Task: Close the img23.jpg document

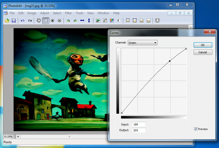Action: (188, 13)
